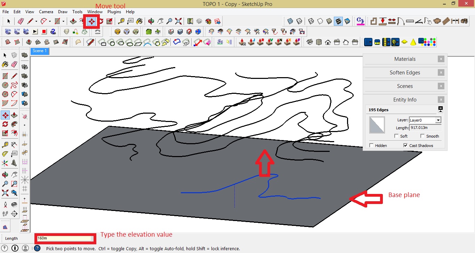The height and width of the screenshot is (253, 475).
Task: Click the Length input field showing 160m
Action: (64, 238)
